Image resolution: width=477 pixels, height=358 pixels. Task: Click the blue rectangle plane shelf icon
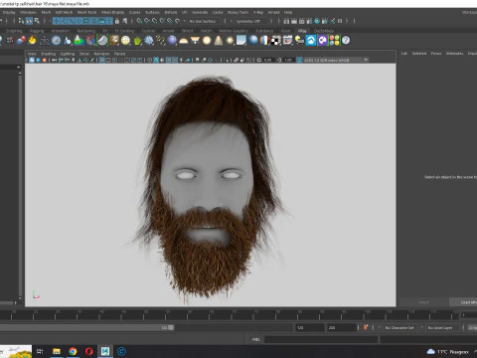(x=241, y=41)
